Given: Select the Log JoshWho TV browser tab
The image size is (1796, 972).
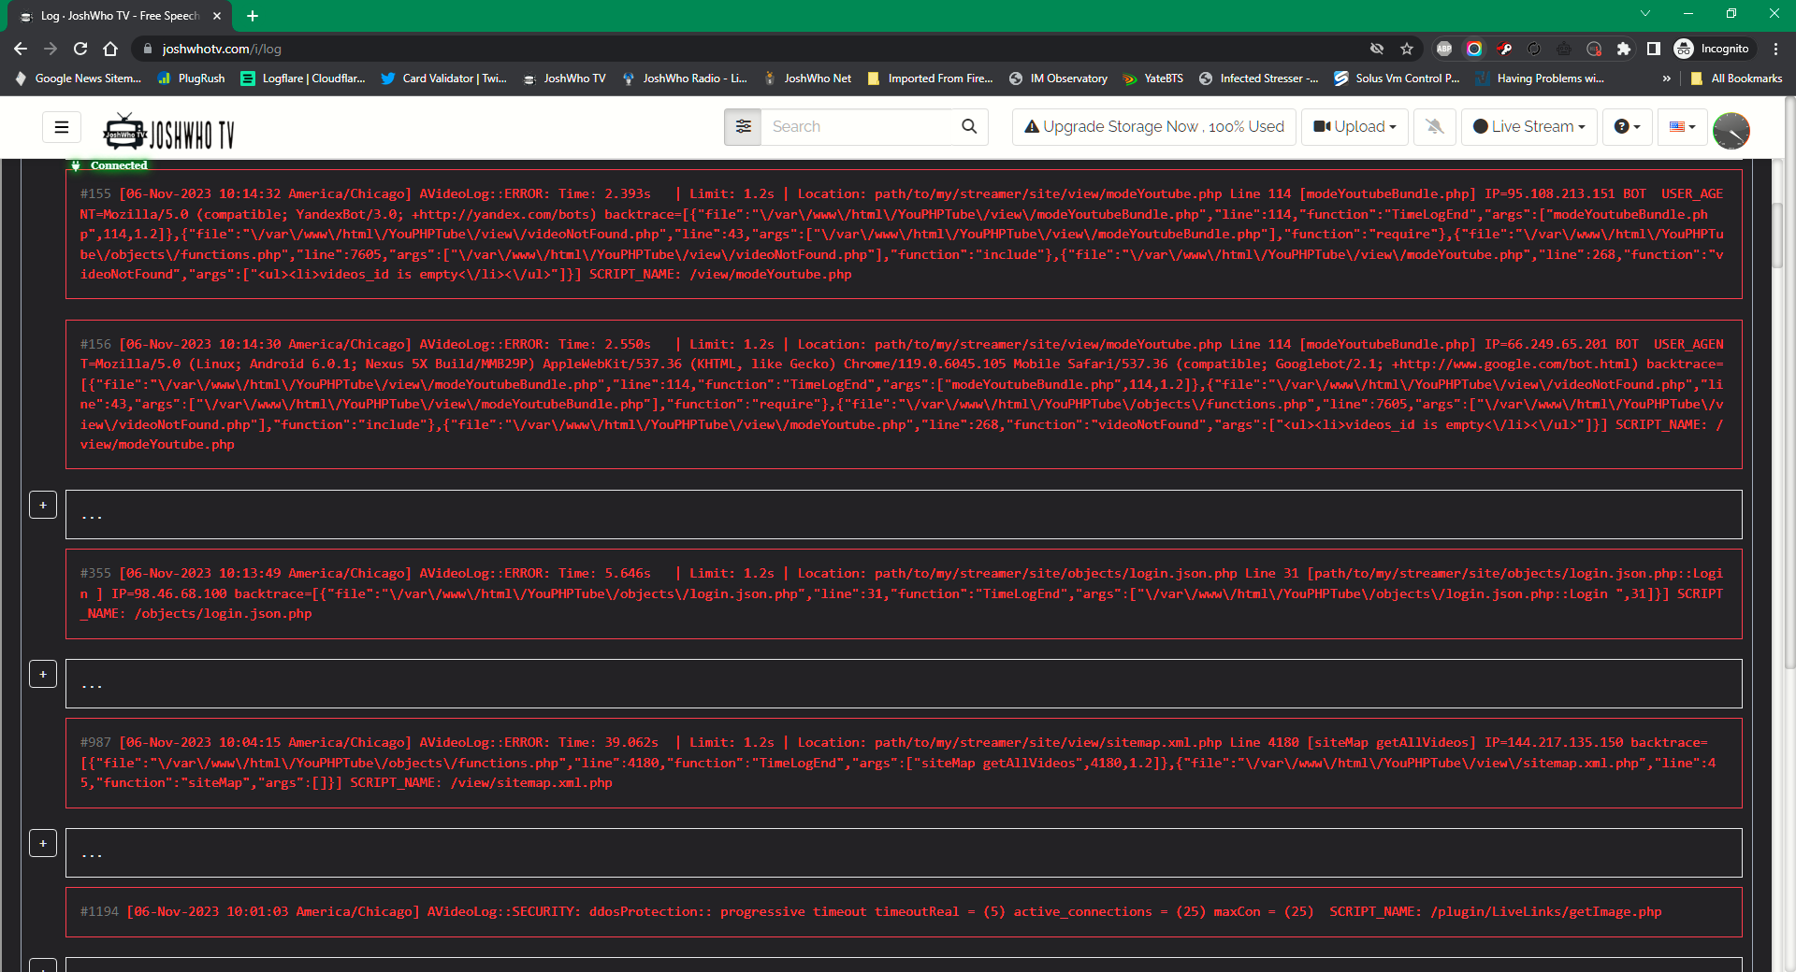Looking at the screenshot, I should point(112,16).
